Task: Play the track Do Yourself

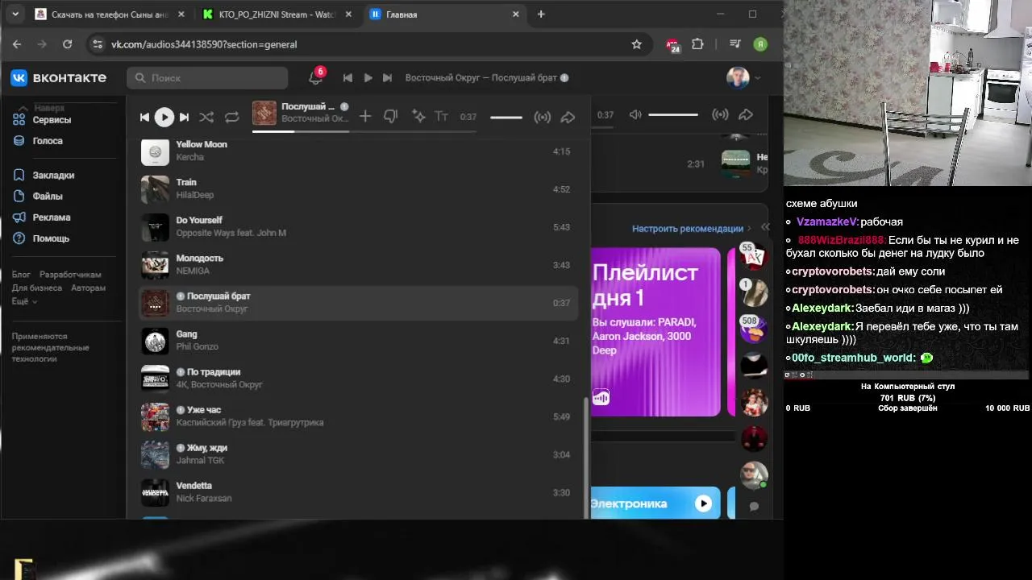Action: pos(359,227)
